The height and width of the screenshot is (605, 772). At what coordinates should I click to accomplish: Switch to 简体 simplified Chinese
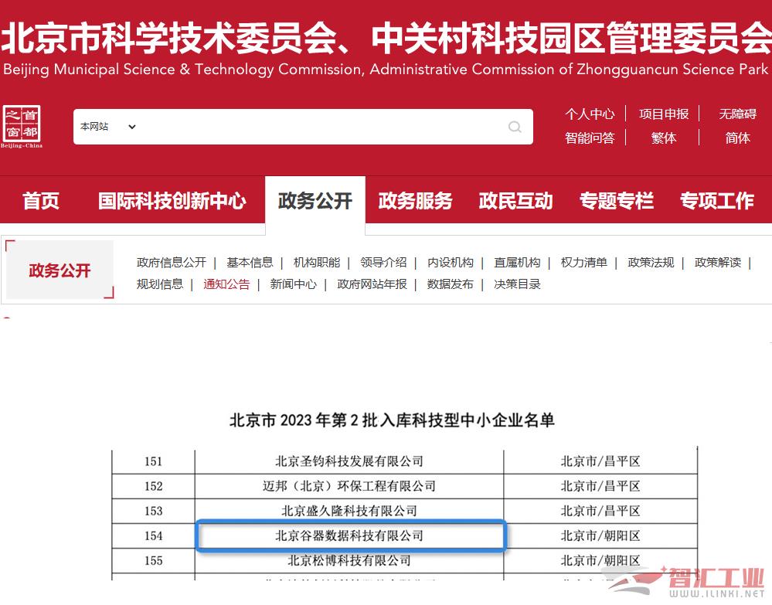click(x=737, y=138)
